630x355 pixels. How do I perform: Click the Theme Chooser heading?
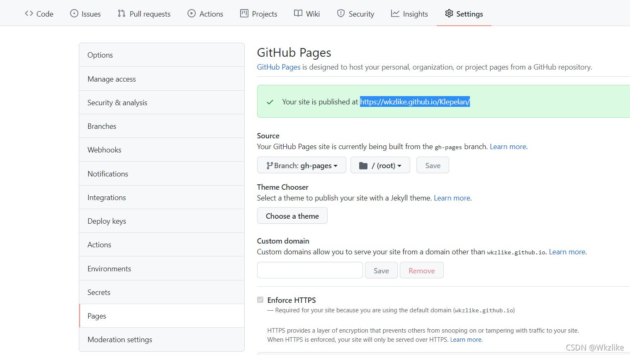282,187
